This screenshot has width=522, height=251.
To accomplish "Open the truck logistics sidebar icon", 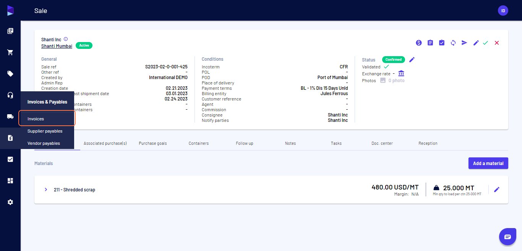I will [x=10, y=117].
